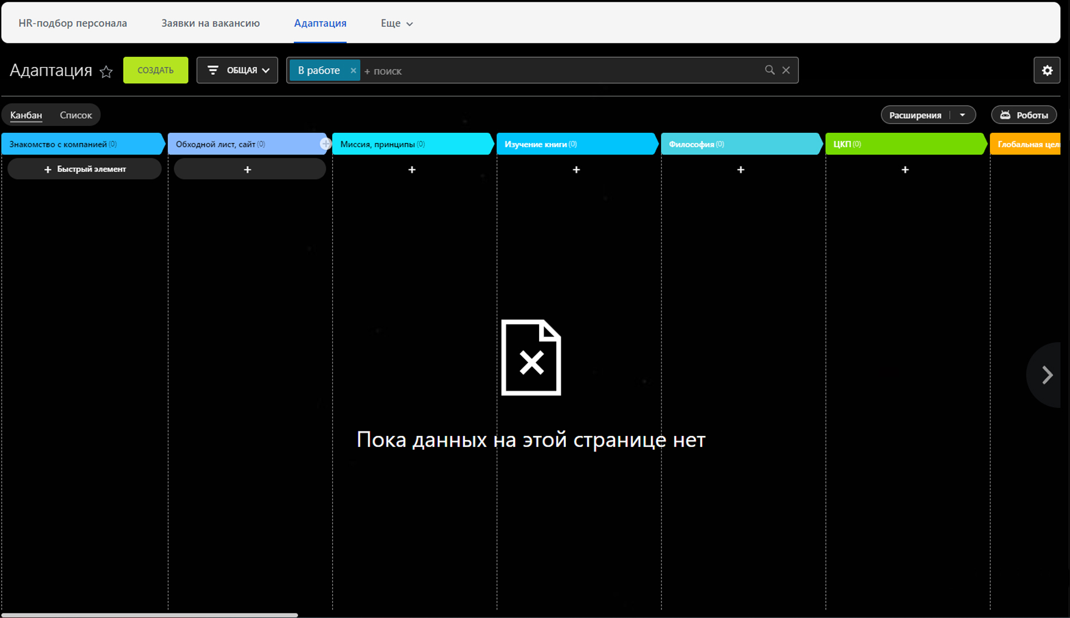The height and width of the screenshot is (618, 1070).
Task: Go to 'HR-подбор персонала' tab
Action: click(73, 23)
